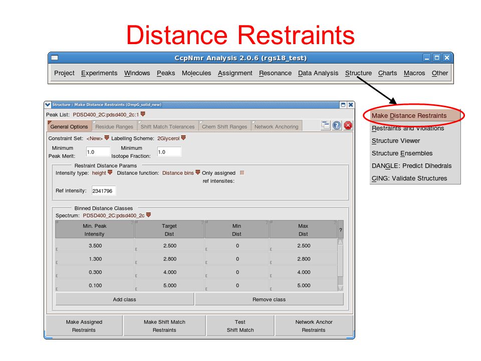Select the 4.000 Target Dist cell

[170, 272]
